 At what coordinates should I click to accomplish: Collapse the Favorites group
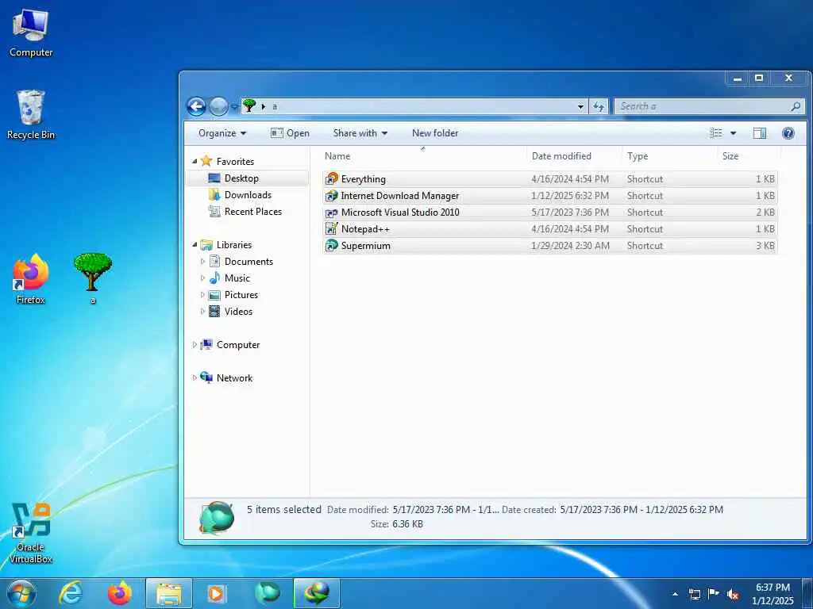tap(195, 162)
